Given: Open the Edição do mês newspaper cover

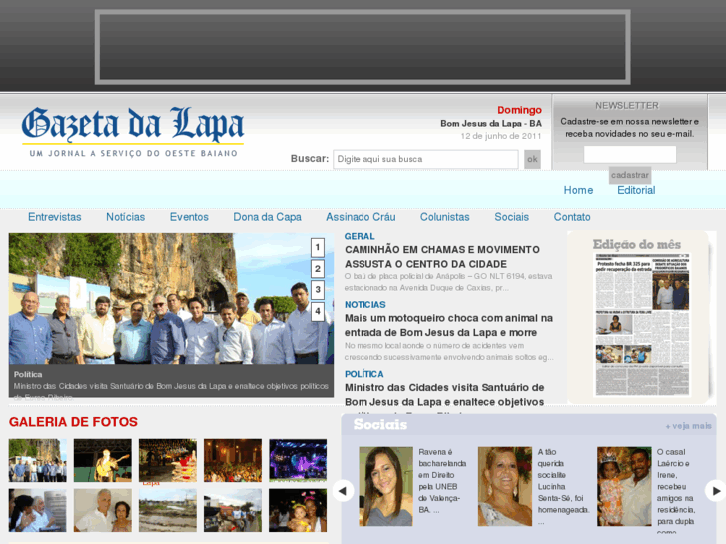Looking at the screenshot, I should click(x=642, y=324).
